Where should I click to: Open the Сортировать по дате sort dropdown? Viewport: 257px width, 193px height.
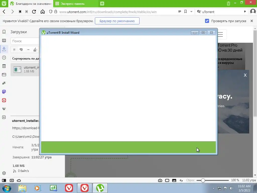(25, 59)
